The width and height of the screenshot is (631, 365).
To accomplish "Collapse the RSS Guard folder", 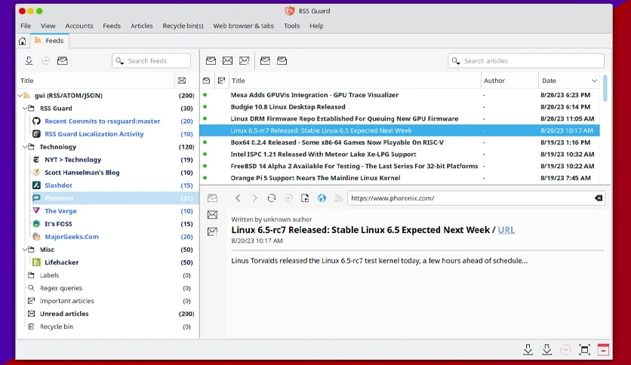I will click(25, 108).
